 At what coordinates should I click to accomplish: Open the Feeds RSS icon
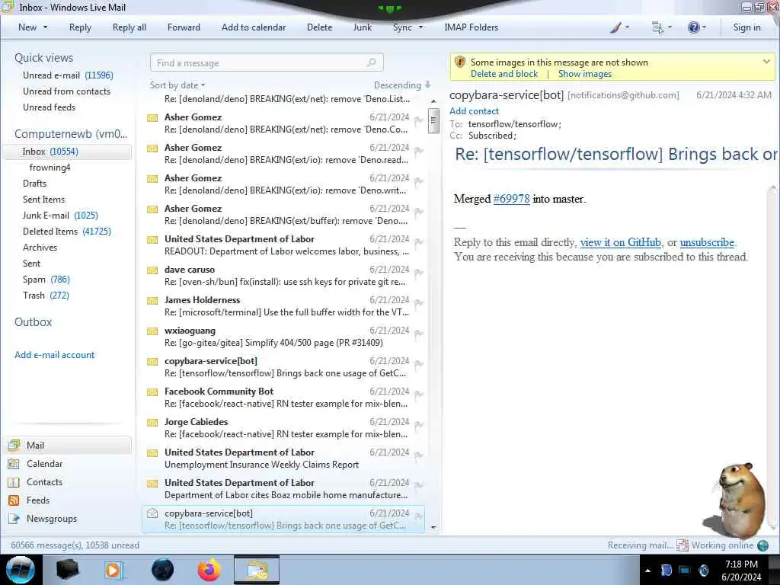(14, 500)
